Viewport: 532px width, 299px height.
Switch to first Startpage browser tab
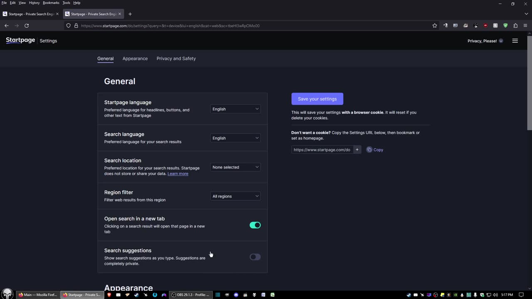[x=31, y=14]
